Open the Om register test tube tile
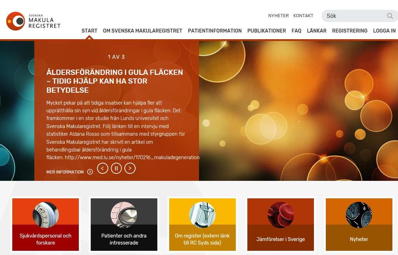 pos(202,215)
